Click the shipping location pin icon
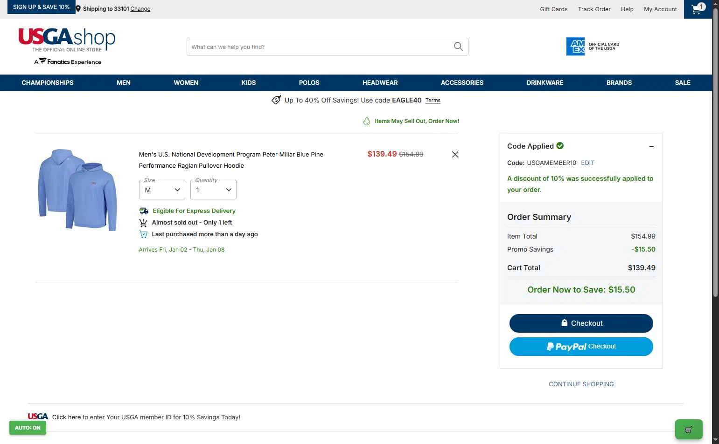 pyautogui.click(x=78, y=9)
